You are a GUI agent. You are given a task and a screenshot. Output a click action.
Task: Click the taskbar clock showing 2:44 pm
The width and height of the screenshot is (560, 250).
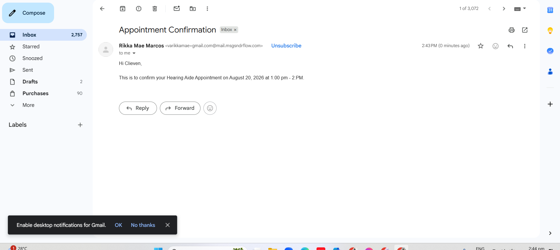[536, 248]
